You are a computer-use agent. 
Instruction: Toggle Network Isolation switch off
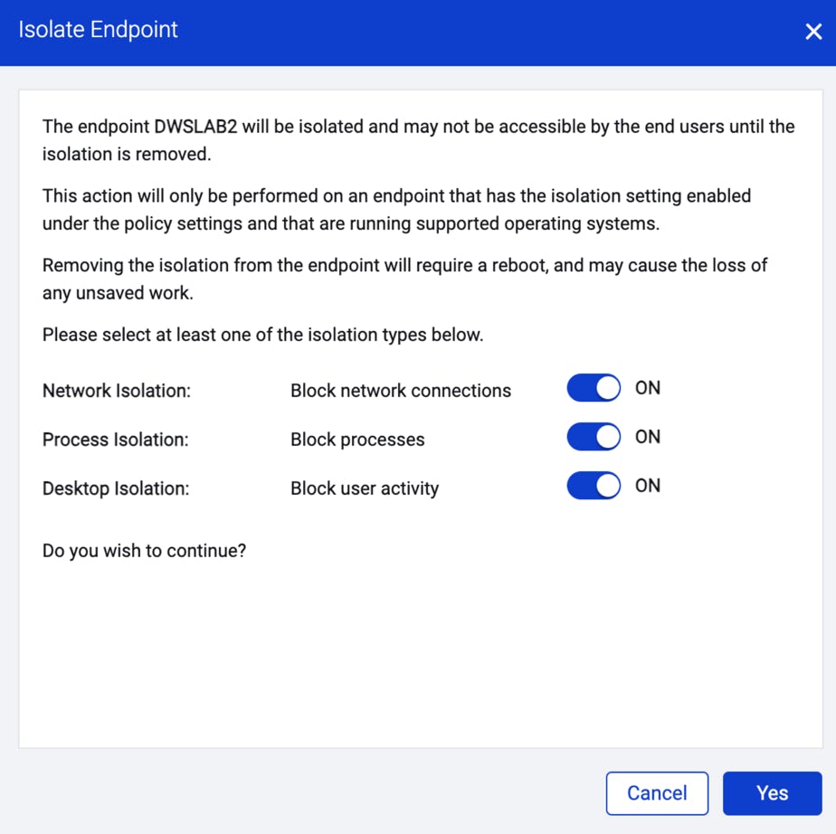pyautogui.click(x=594, y=388)
